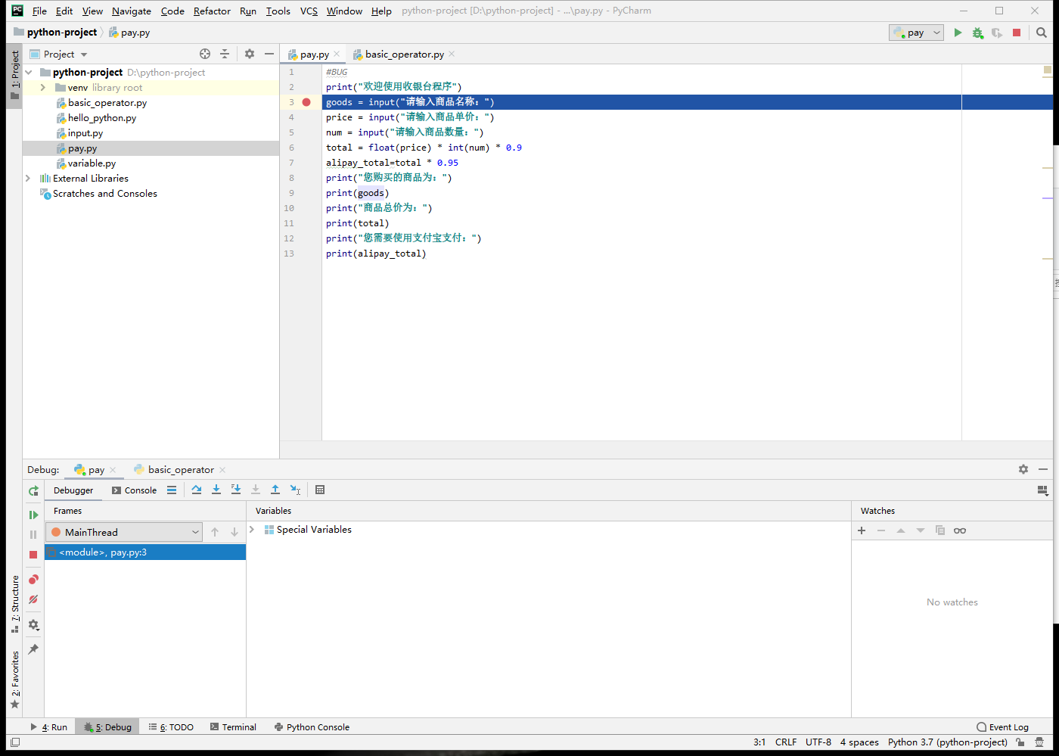Open Project panel settings gear

pos(250,54)
